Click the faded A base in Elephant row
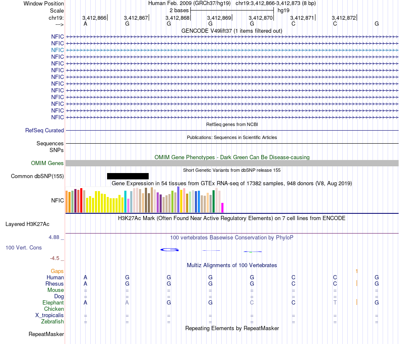Image resolution: width=399 pixels, height=344 pixels. 127,302
